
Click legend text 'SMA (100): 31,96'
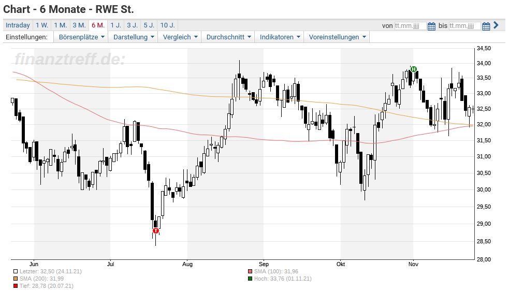click(276, 272)
